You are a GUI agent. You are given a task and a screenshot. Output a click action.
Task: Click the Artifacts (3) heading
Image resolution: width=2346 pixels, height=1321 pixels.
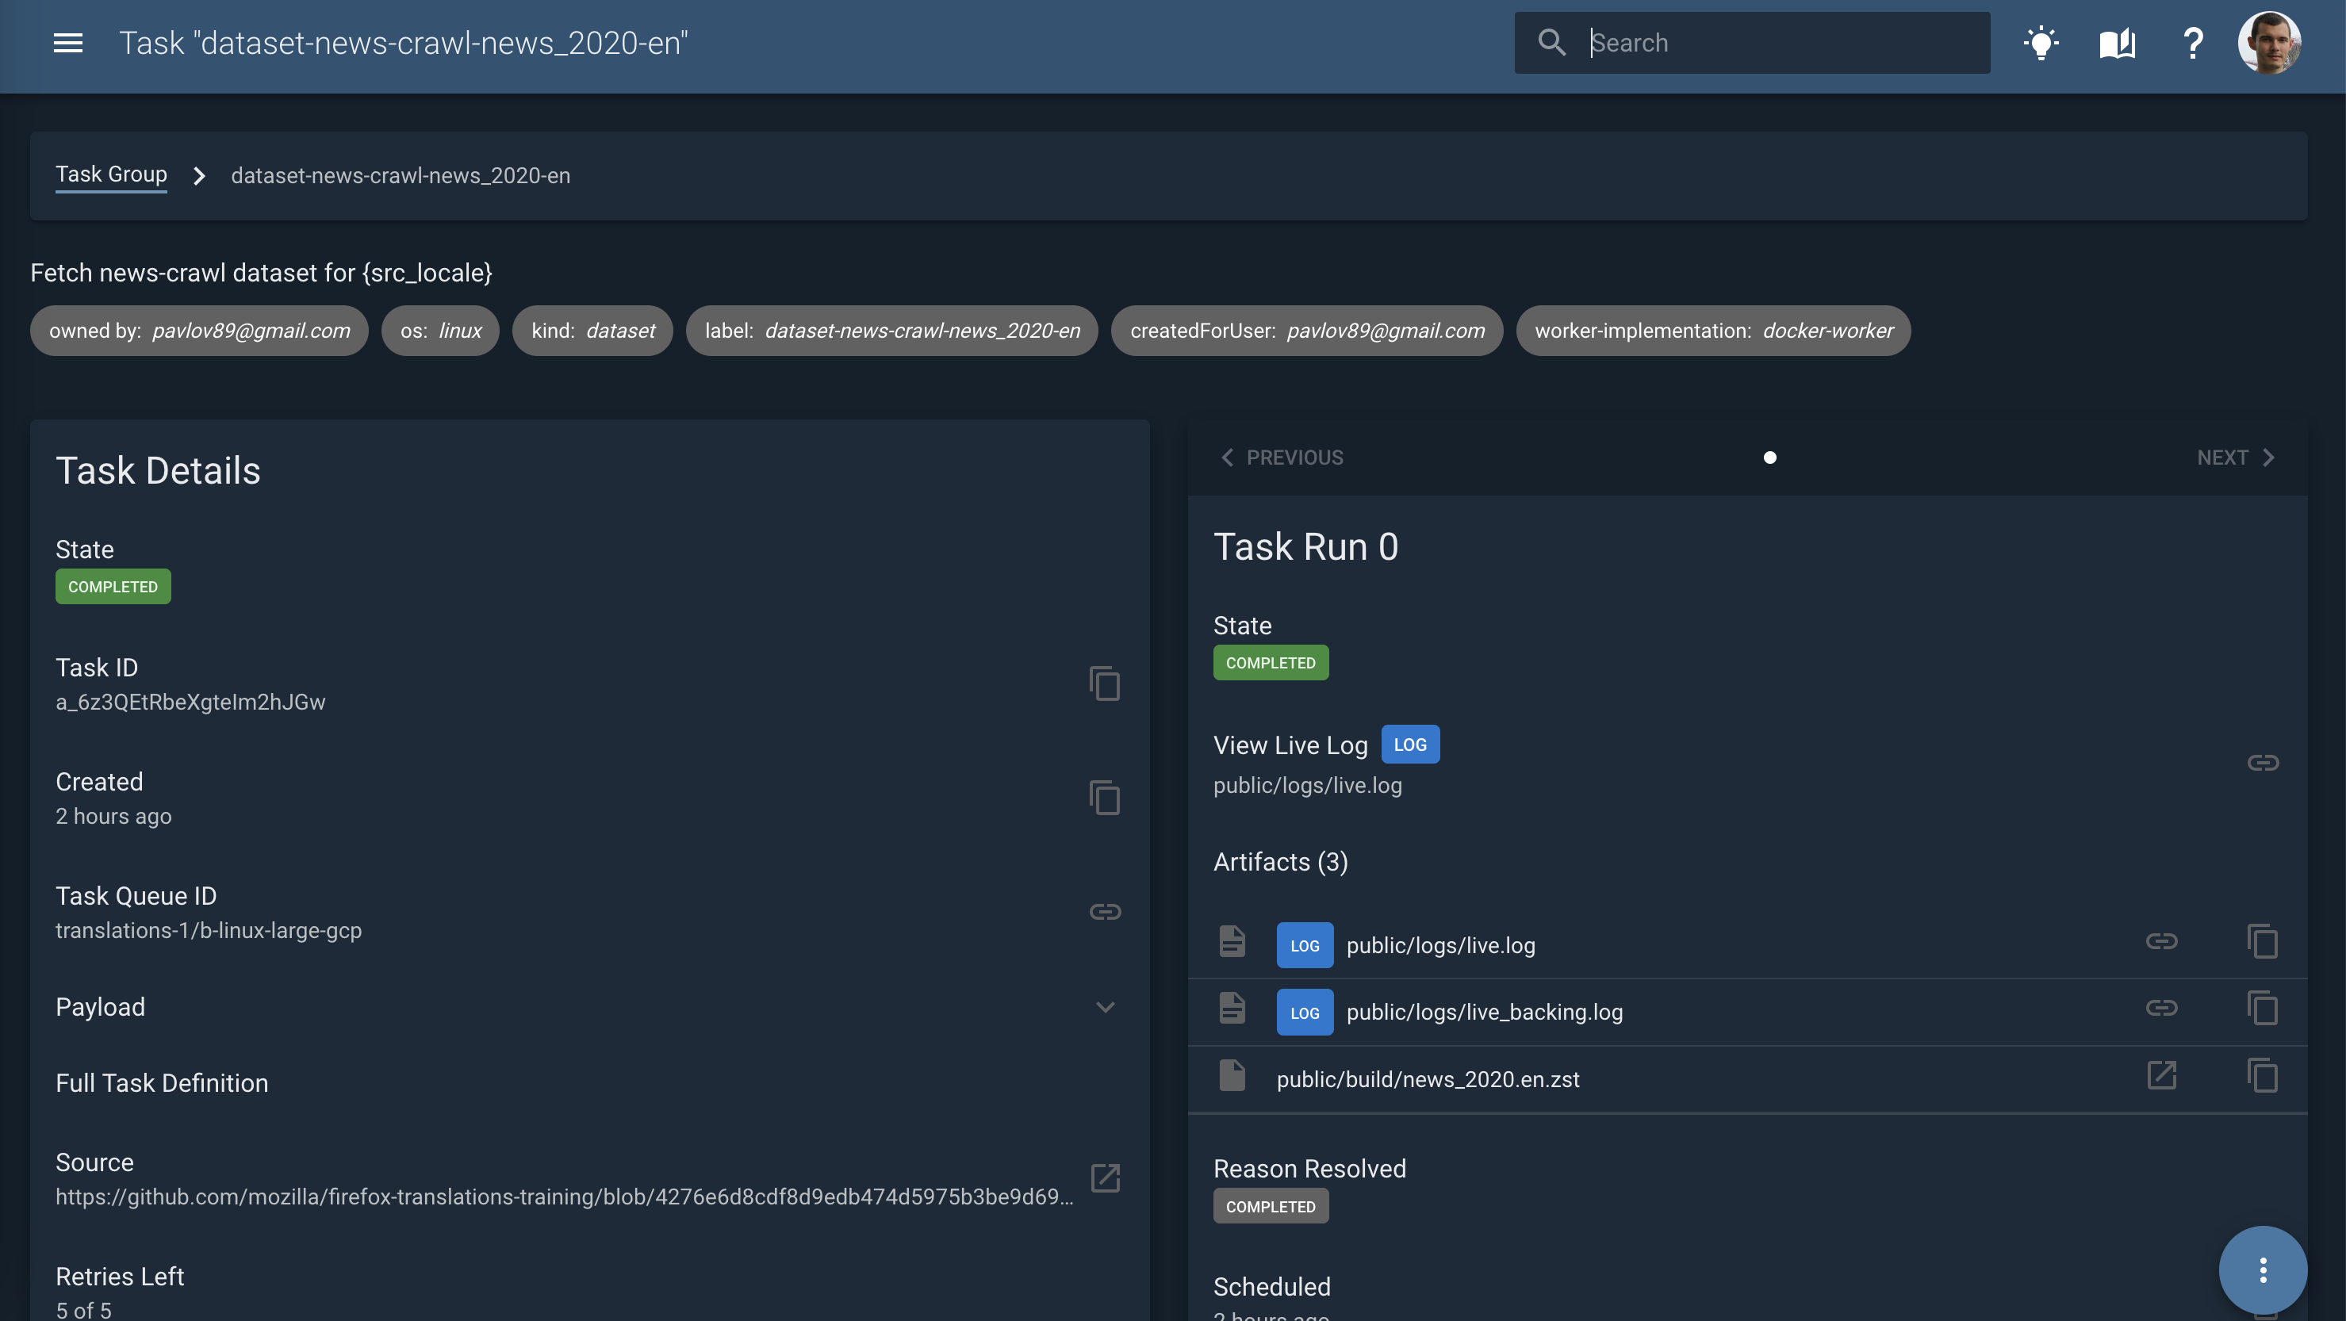[1280, 862]
